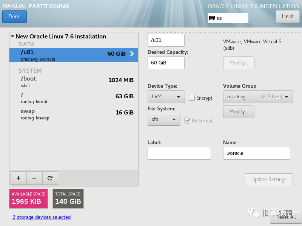This screenshot has height=226, width=302.
Task: Click the DATA section heading
Action: [26, 44]
